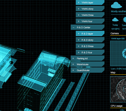Viewport: 126px width, 111px height.
Task: Select the Map panel heading
Action: [113, 73]
